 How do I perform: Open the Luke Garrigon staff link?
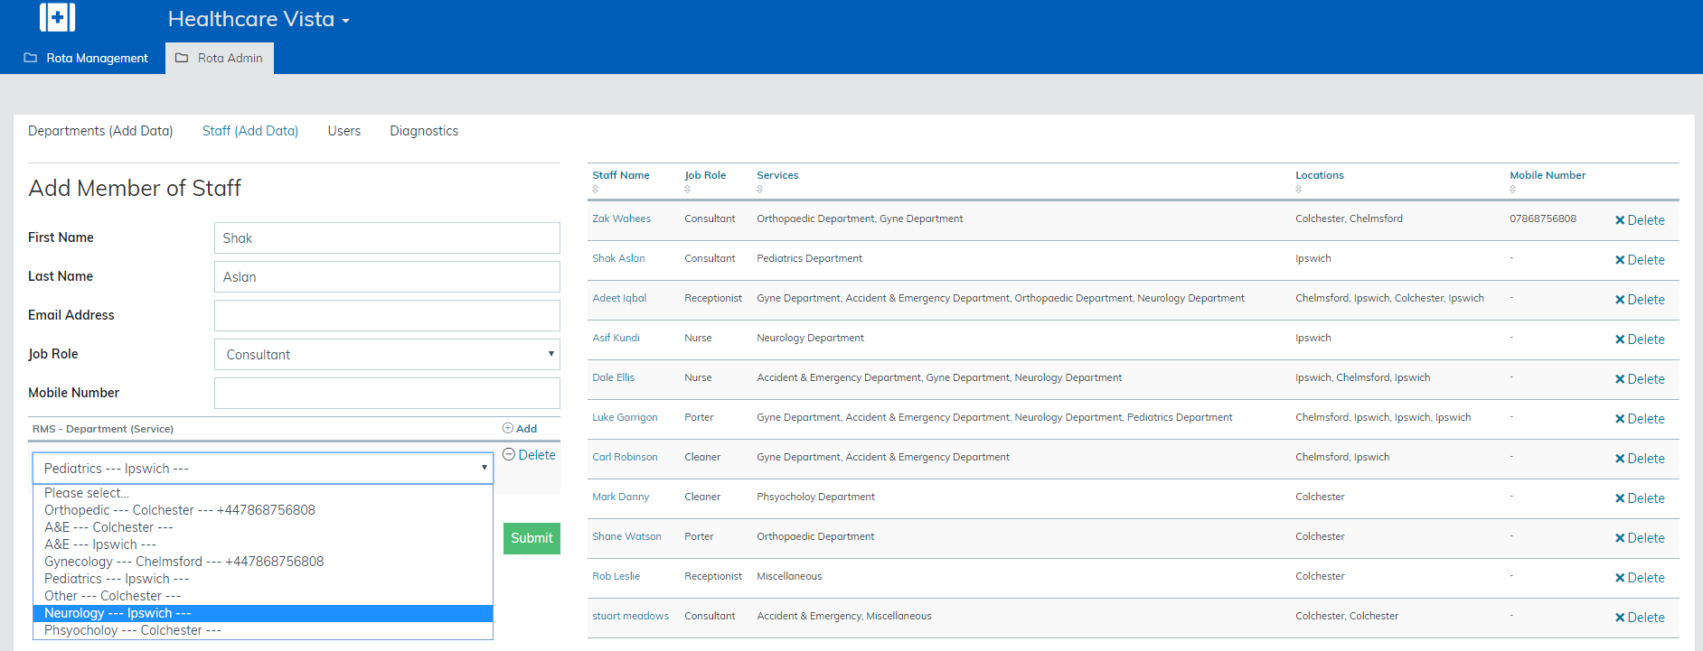pos(625,417)
